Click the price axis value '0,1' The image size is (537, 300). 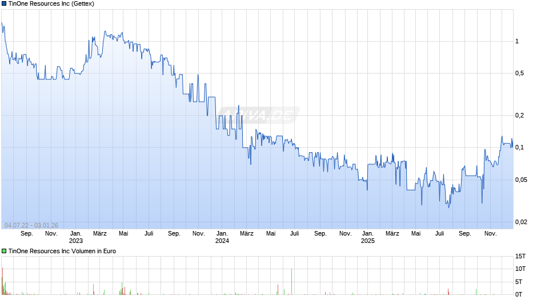coord(519,148)
